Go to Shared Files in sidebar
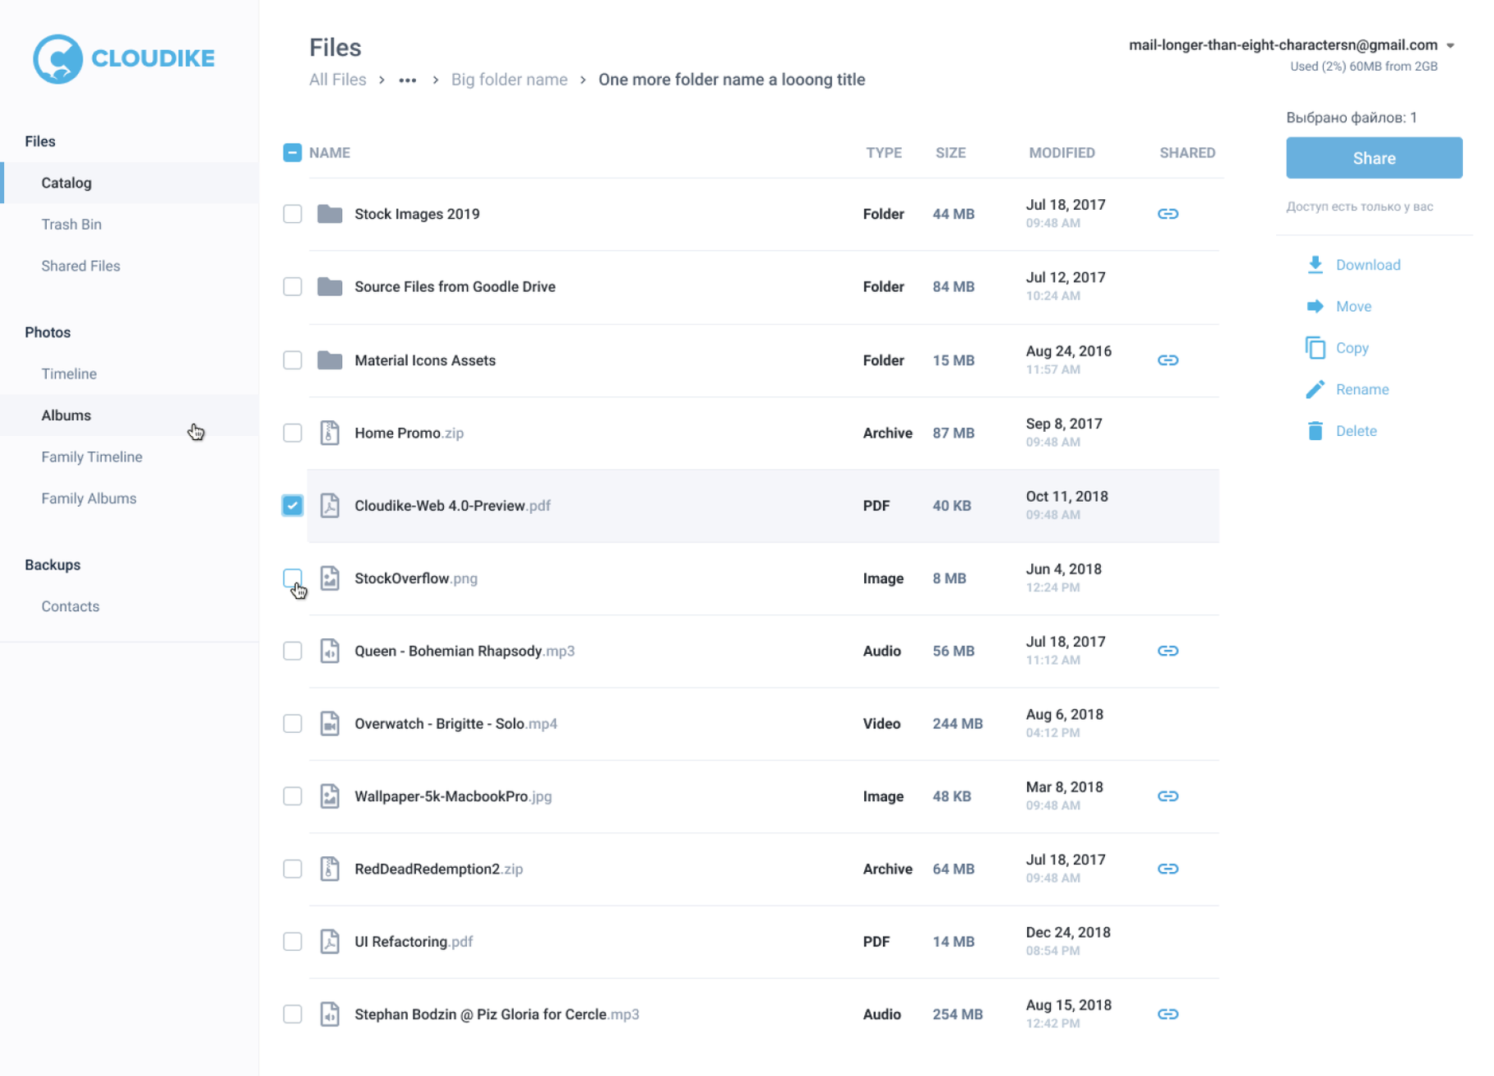1494x1076 pixels. pos(81,266)
